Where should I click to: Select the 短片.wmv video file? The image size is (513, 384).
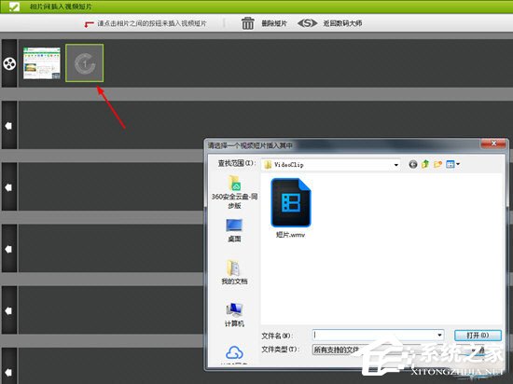[x=290, y=208]
